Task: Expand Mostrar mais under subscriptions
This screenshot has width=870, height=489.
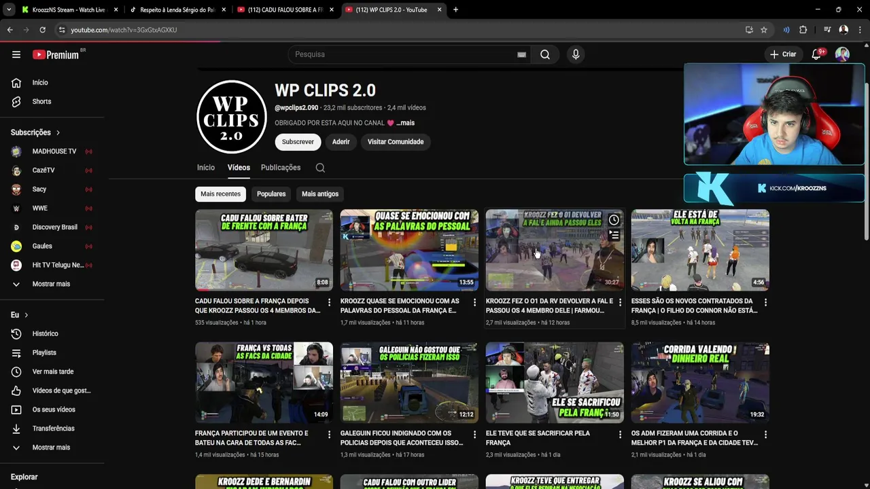Action: pyautogui.click(x=52, y=284)
